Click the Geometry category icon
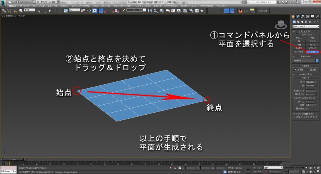 coord(294,22)
